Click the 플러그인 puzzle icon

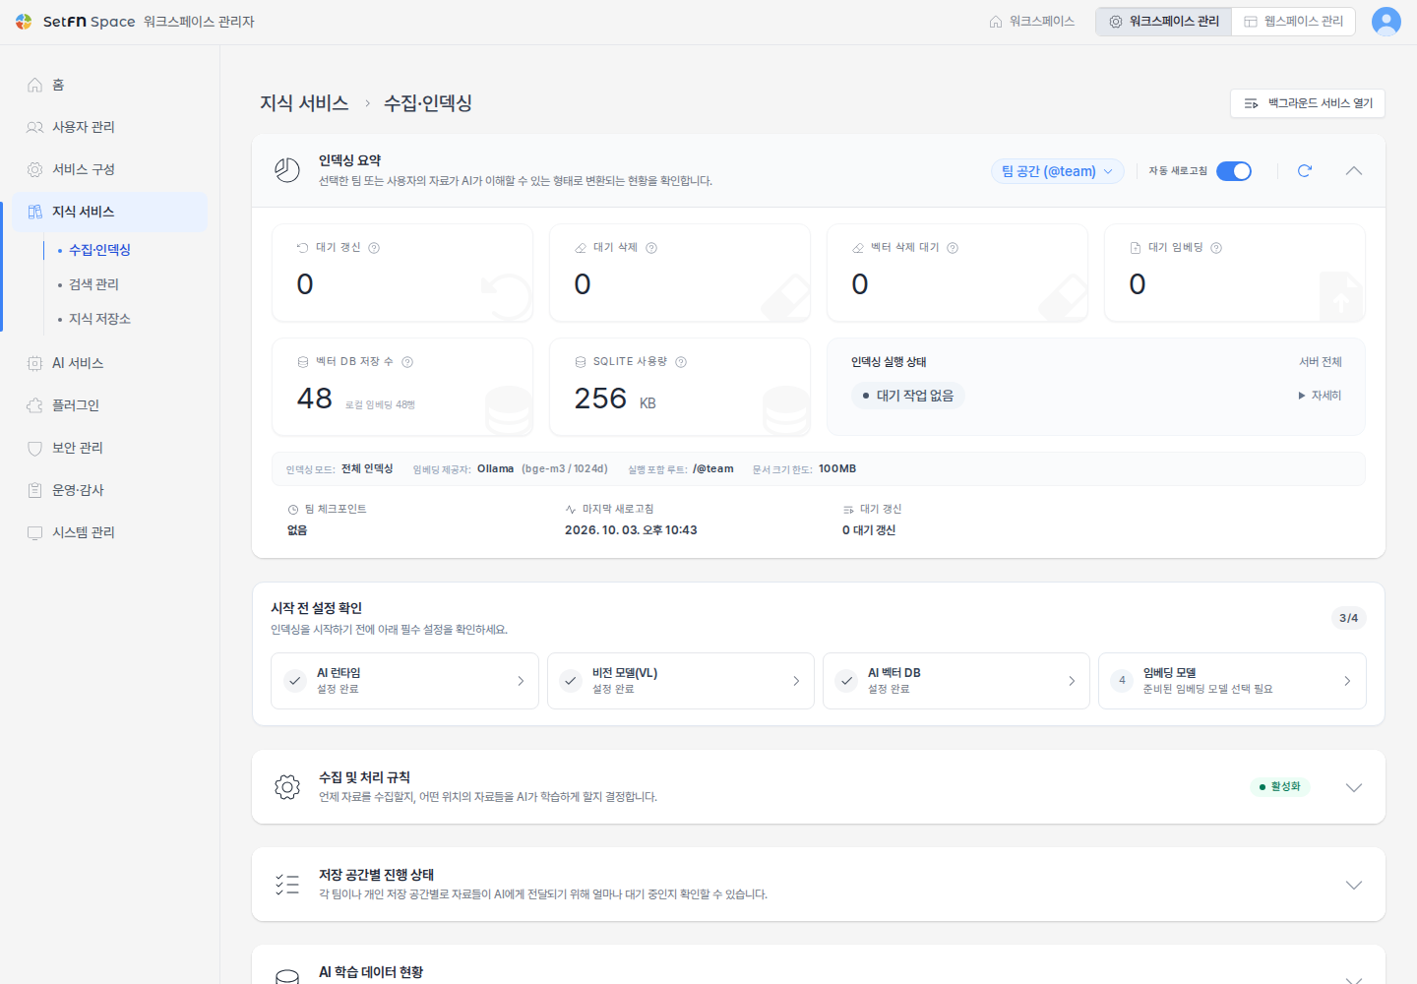point(34,405)
